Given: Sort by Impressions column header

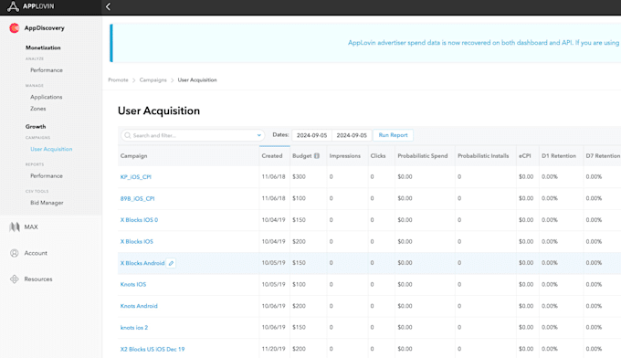Looking at the screenshot, I should tap(345, 156).
